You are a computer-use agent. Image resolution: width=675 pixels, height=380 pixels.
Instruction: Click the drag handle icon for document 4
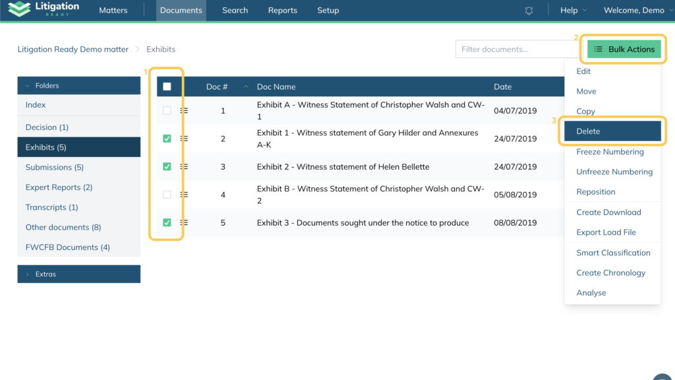click(184, 195)
